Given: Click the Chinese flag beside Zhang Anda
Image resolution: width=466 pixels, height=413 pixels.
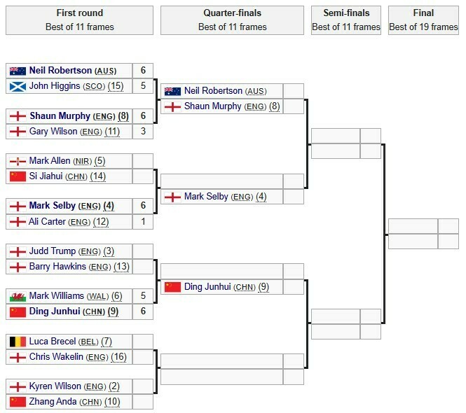Looking at the screenshot, I should (18, 402).
